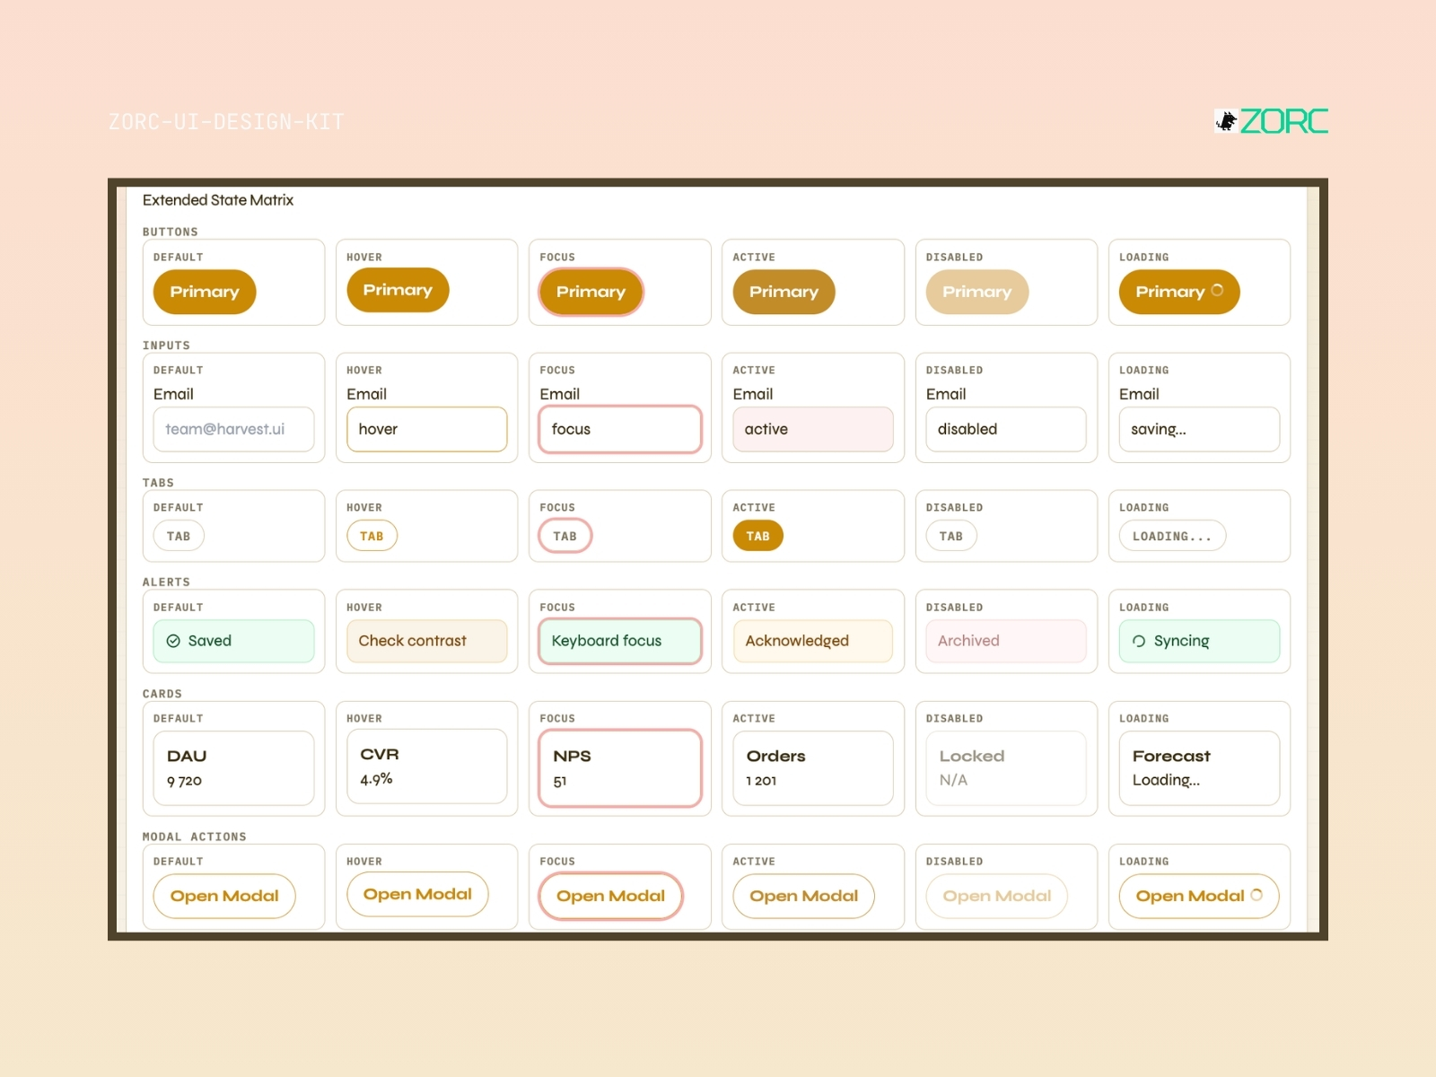Click the focus-state Open Modal button
Image resolution: width=1436 pixels, height=1077 pixels.
(610, 896)
